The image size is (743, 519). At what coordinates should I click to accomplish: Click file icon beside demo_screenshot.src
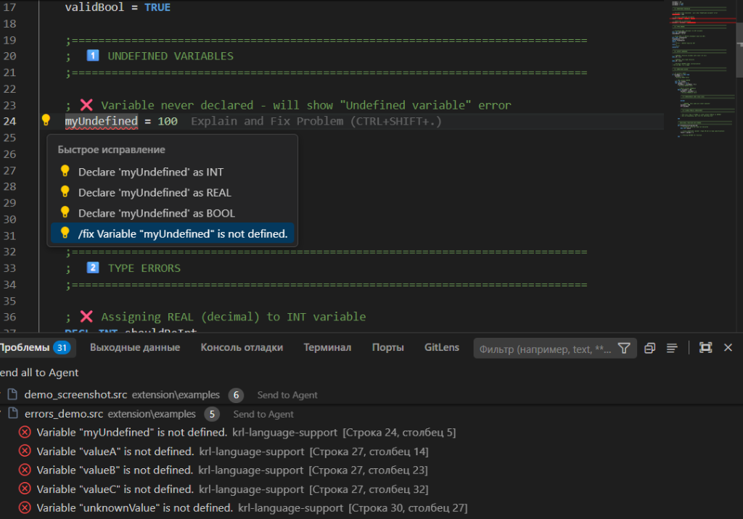[x=13, y=394]
